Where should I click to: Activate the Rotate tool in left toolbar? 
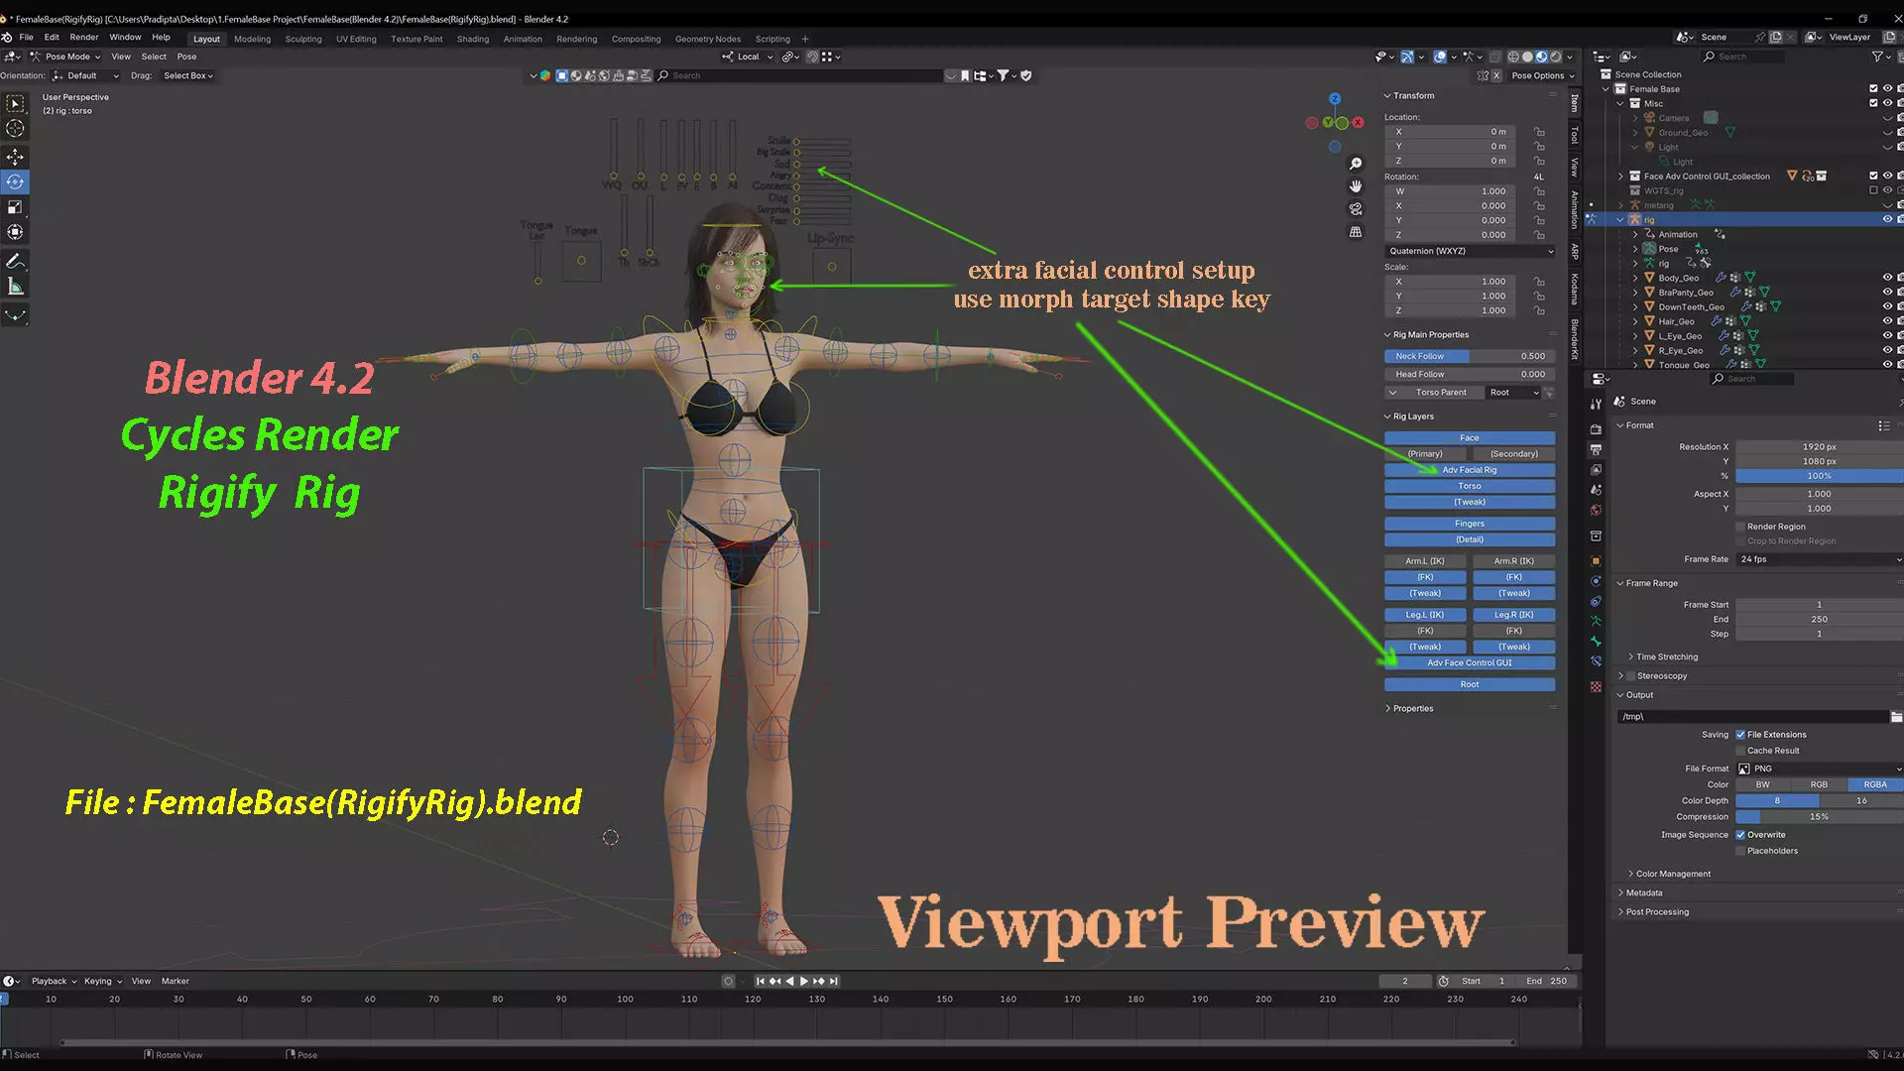15,182
